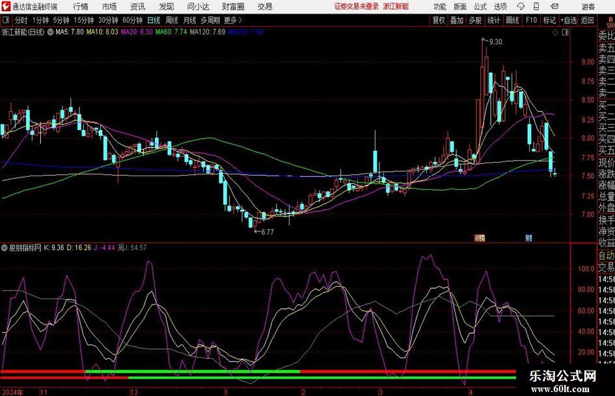Select the 日线 daily period tab
This screenshot has width=615, height=396.
click(x=154, y=20)
